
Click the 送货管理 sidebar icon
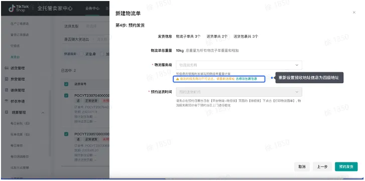coord(7,68)
